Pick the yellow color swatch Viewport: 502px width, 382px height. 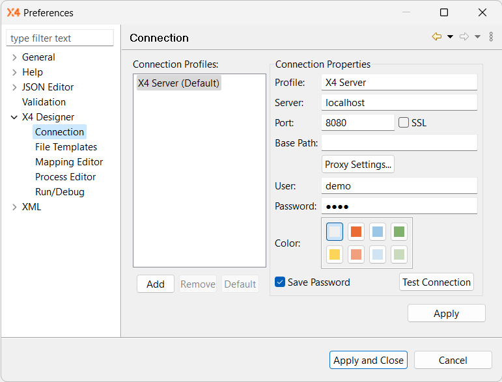click(x=335, y=254)
